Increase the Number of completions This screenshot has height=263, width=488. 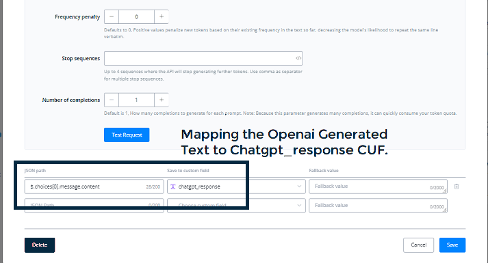(x=162, y=100)
